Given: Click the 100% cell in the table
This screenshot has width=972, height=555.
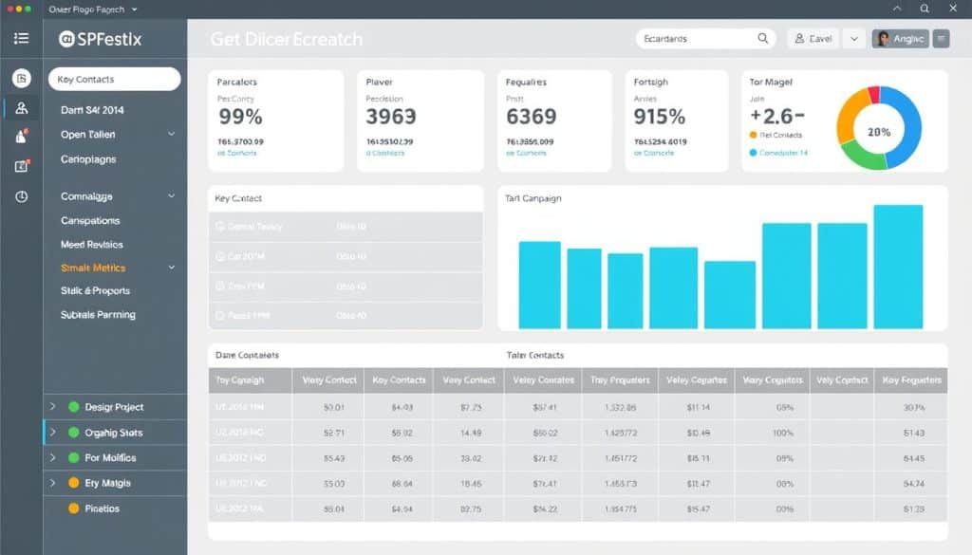Looking at the screenshot, I should point(783,433).
